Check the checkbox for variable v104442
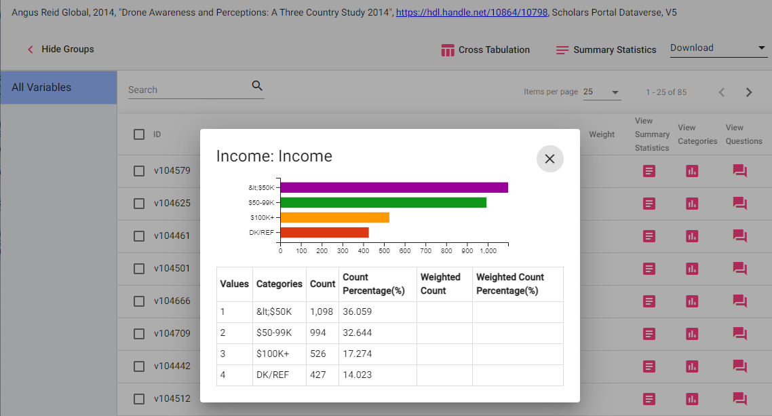Image resolution: width=772 pixels, height=416 pixels. click(139, 366)
